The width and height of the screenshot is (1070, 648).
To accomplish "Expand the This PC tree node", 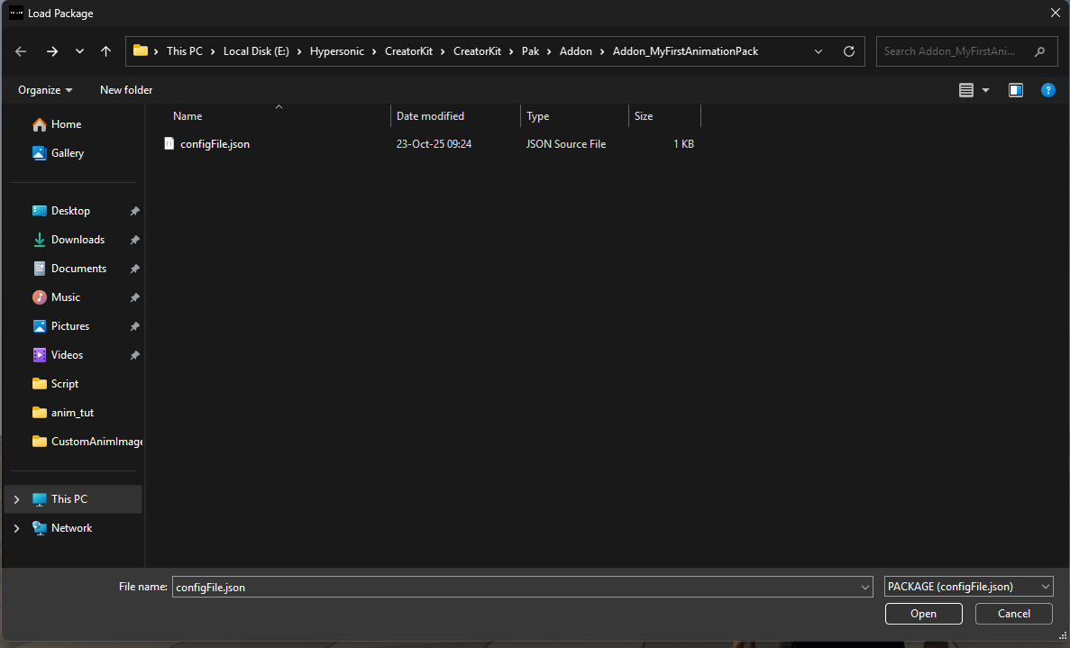I will 16,499.
